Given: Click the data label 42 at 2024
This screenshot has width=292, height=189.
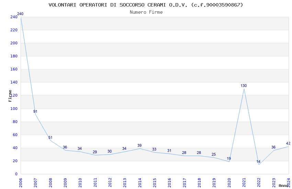Looking at the screenshot, I should pyautogui.click(x=288, y=143).
